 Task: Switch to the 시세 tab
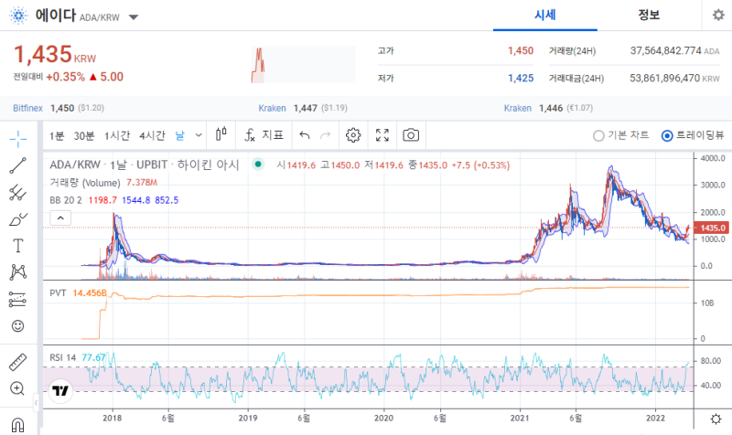click(544, 16)
